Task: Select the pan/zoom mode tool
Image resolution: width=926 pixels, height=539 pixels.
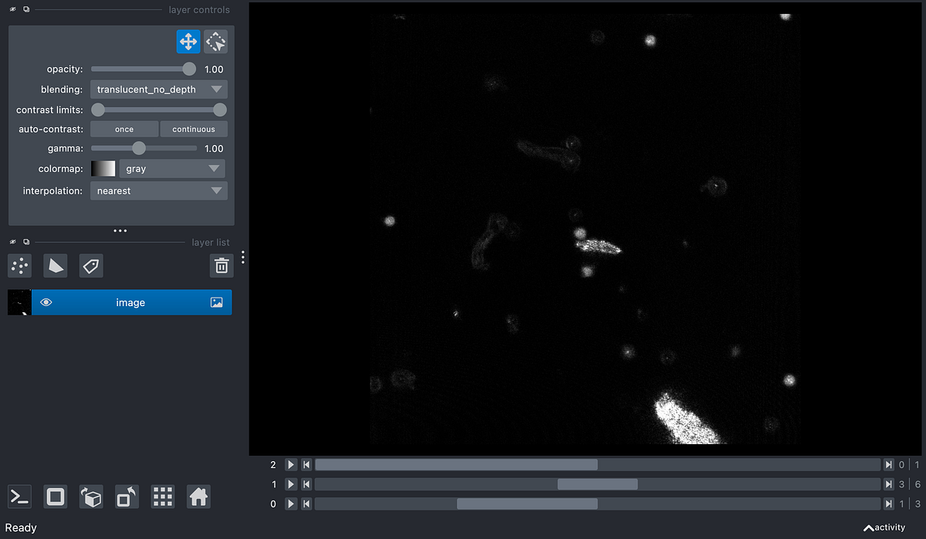Action: click(188, 41)
